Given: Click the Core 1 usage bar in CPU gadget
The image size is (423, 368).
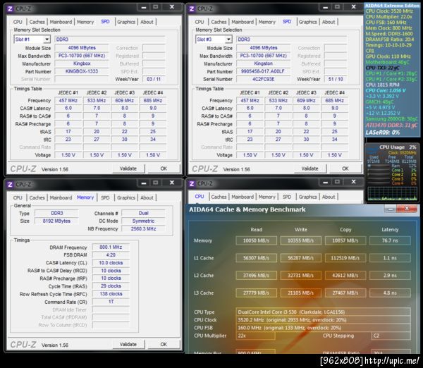Looking at the screenshot, I should (379, 170).
